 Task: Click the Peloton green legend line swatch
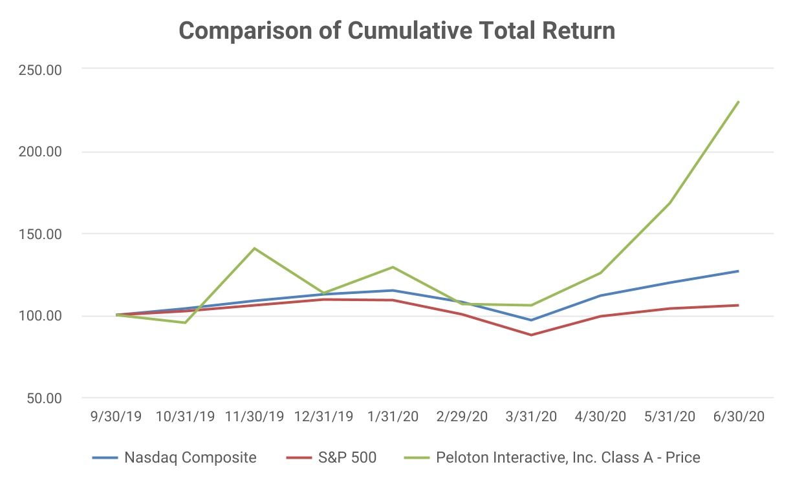pos(418,458)
